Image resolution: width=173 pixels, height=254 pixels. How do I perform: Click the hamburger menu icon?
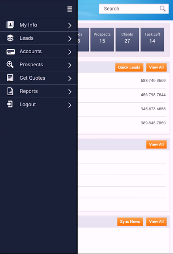[70, 9]
